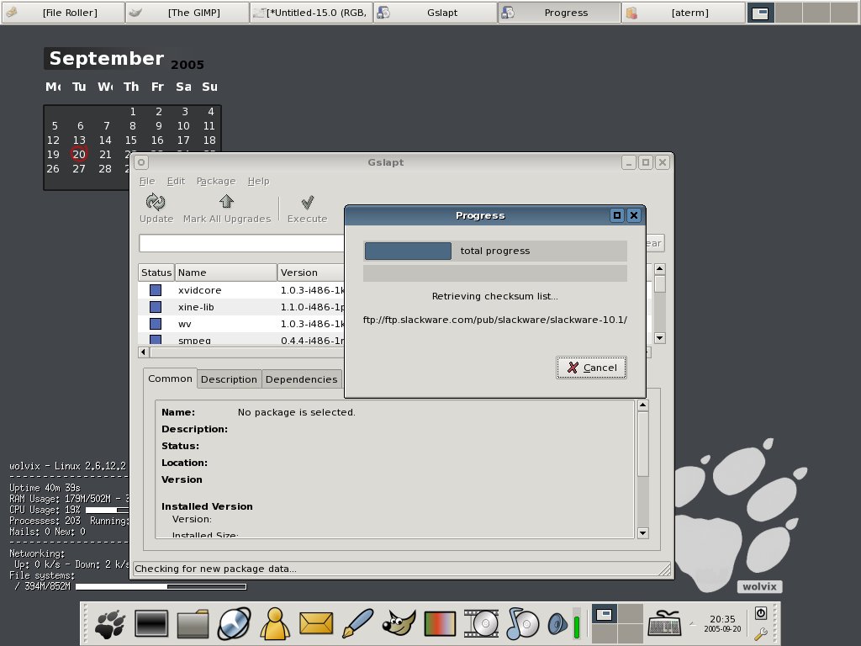Select the wv package name

pos(184,324)
